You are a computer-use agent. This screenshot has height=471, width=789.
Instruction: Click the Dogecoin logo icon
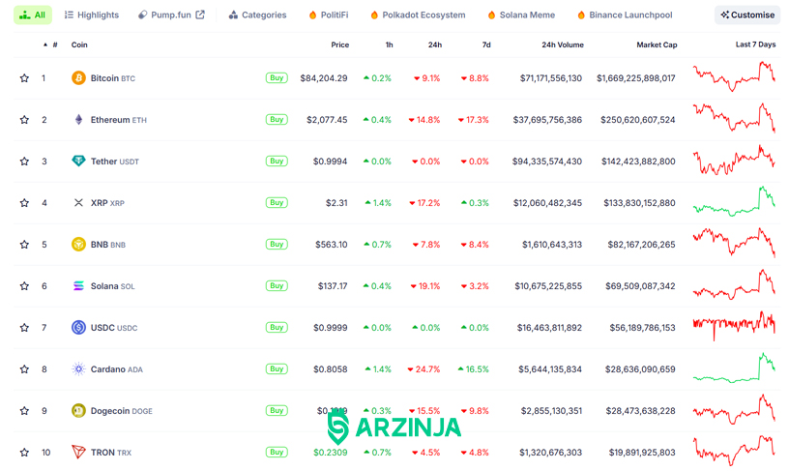click(78, 411)
